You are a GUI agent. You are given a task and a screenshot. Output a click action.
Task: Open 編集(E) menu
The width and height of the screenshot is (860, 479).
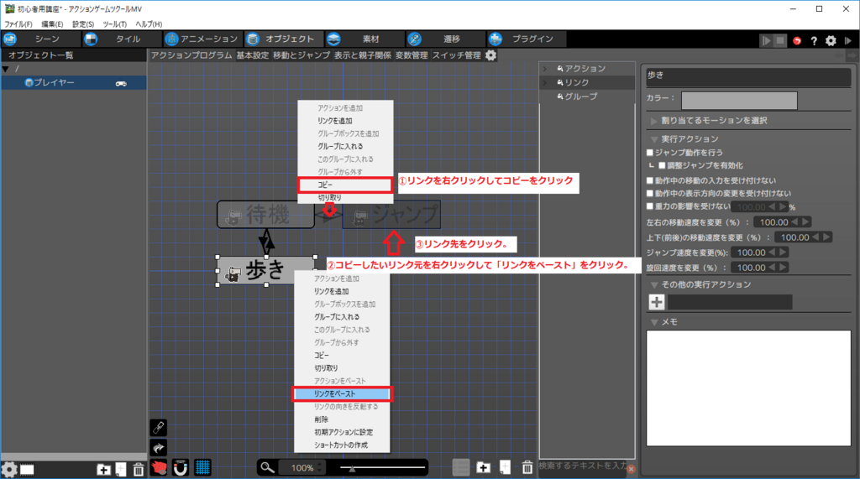(52, 24)
